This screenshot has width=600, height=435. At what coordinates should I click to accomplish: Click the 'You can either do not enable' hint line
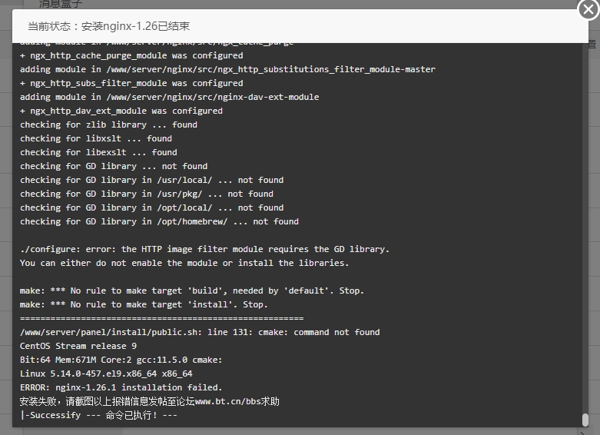[184, 263]
